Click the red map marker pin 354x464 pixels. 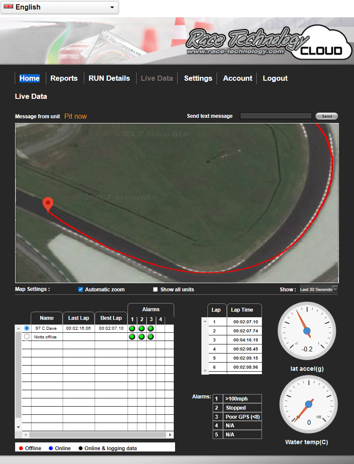48,204
